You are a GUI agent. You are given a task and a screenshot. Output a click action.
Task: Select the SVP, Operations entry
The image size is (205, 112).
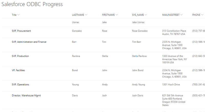tap(20, 85)
